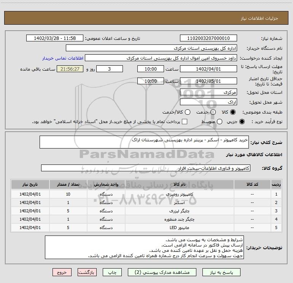Select the کالا radio button
Image resolution: width=293 pixels, height=283 pixels.
(233, 112)
